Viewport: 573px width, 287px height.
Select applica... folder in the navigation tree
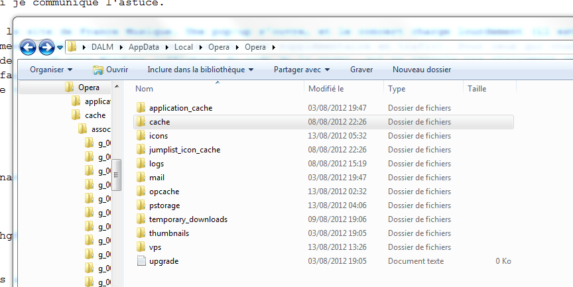click(x=97, y=101)
